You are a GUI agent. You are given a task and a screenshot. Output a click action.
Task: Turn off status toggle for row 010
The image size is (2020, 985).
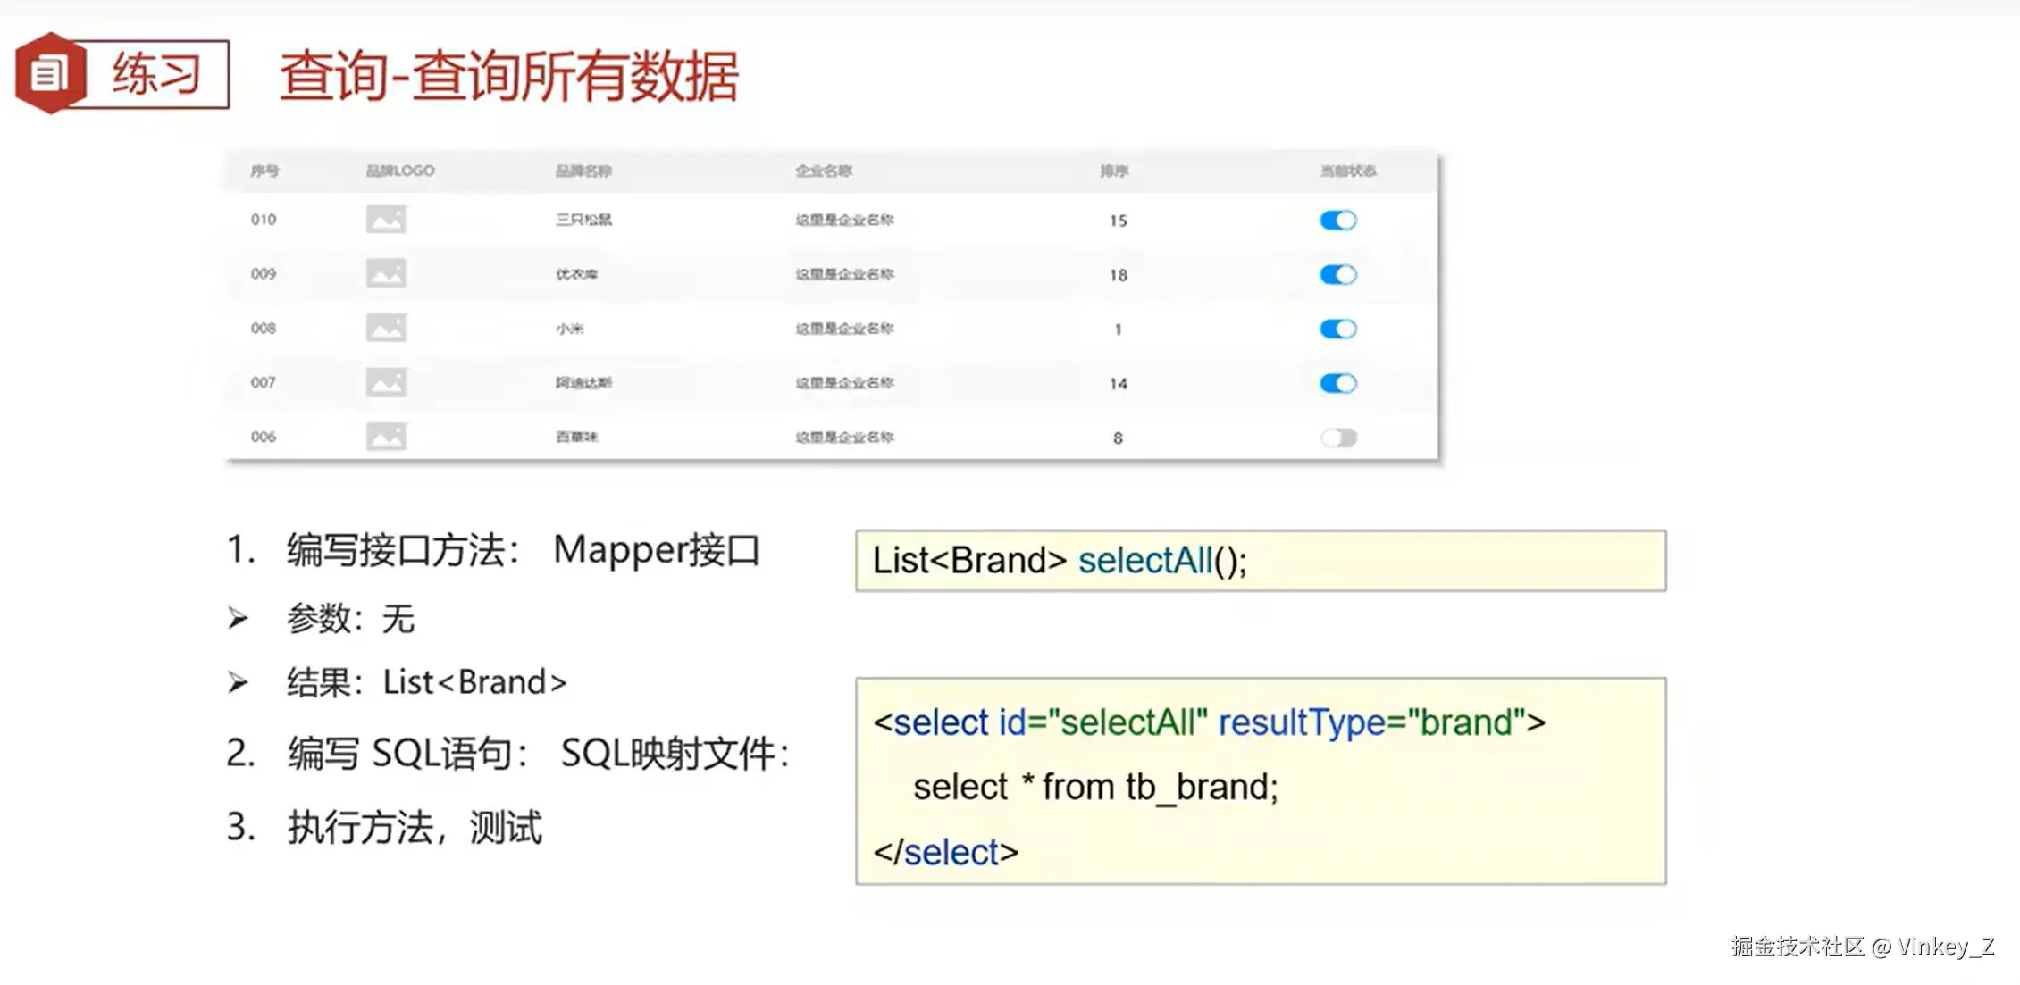(x=1337, y=221)
